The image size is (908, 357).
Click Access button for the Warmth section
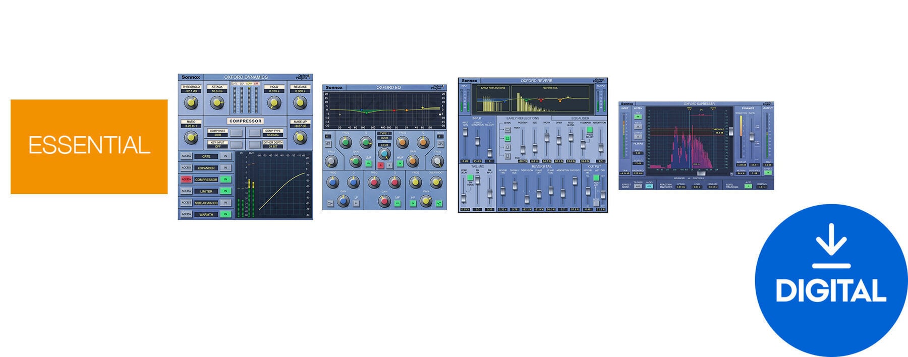pos(186,214)
